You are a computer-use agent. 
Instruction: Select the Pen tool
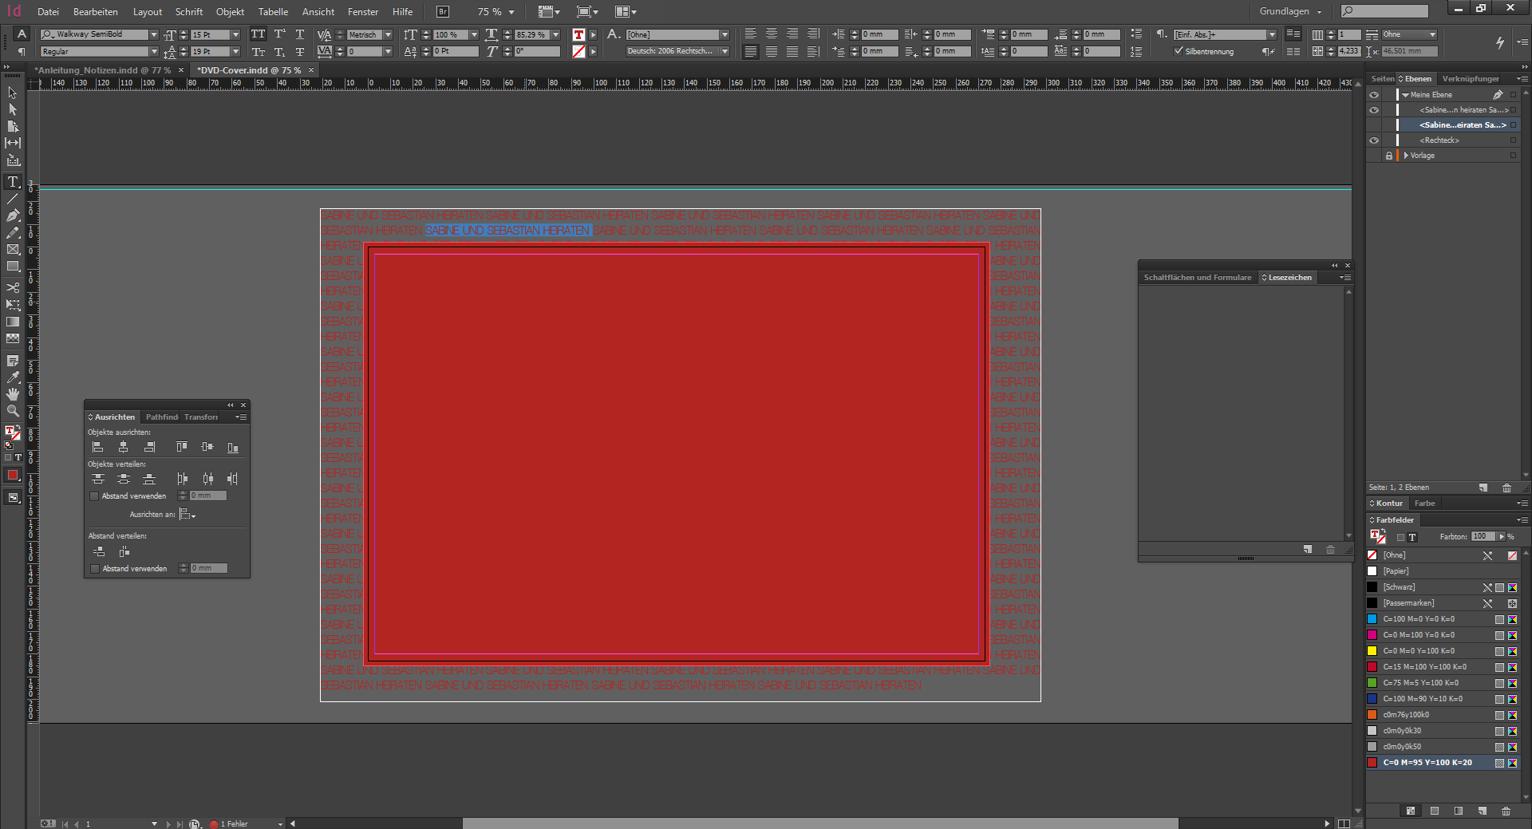coord(13,215)
